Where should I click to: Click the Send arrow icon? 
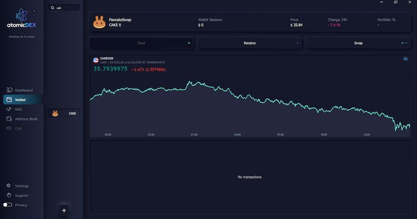point(189,43)
